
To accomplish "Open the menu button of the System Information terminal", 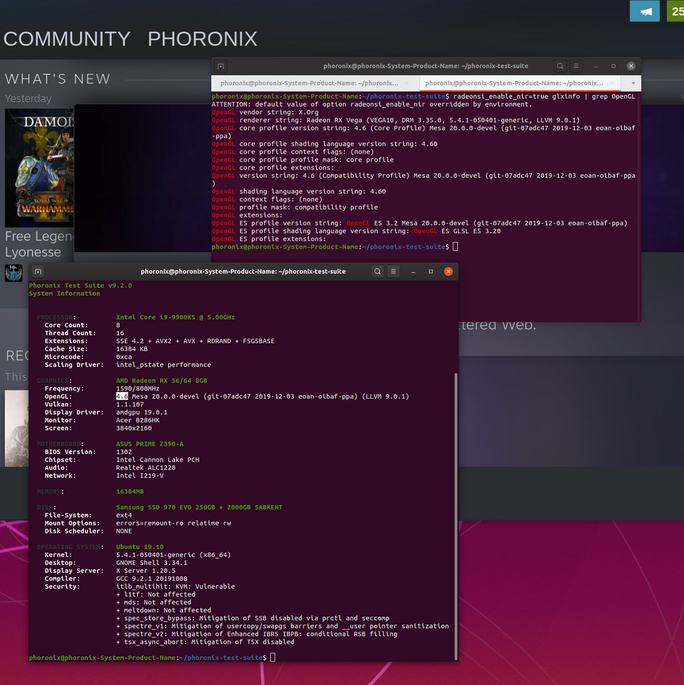I will 393,272.
